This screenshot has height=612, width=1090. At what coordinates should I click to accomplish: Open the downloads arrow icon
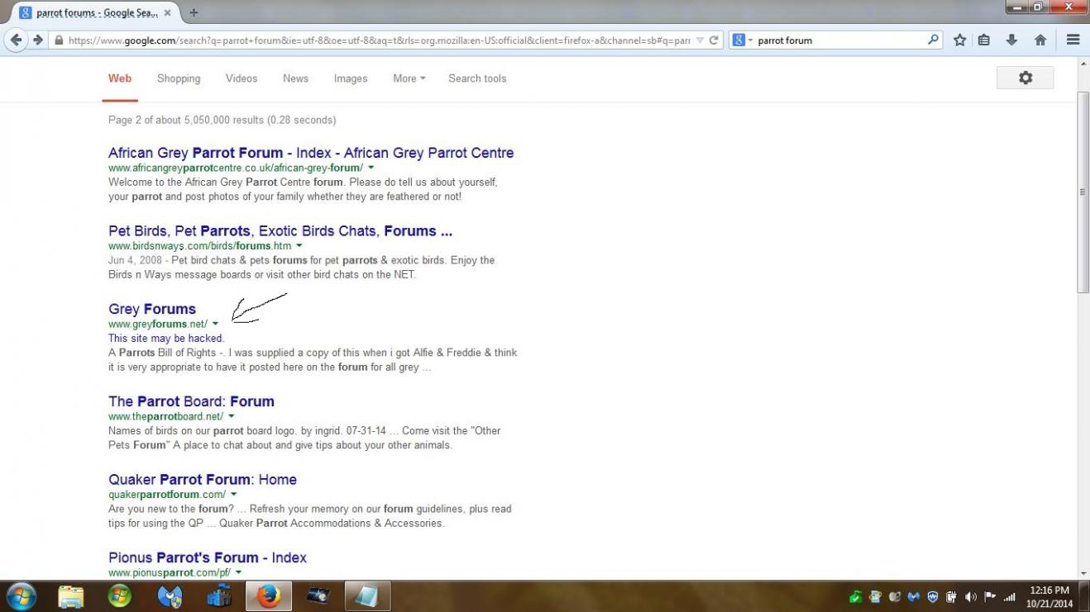[x=1011, y=40]
